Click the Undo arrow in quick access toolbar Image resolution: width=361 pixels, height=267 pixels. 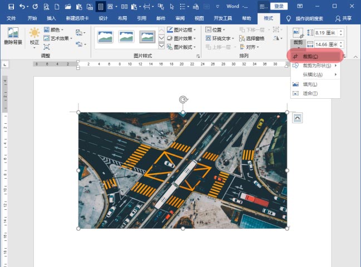point(21,6)
